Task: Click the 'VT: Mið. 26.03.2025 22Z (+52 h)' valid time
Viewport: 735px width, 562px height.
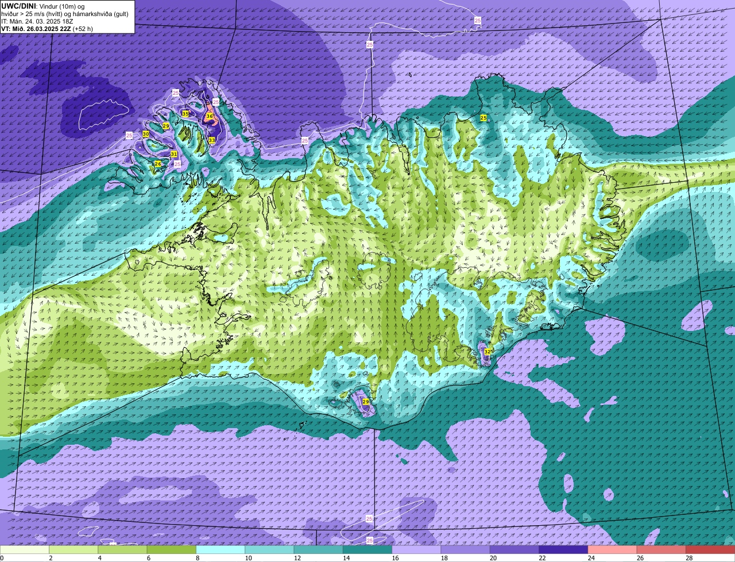Action: tap(47, 29)
